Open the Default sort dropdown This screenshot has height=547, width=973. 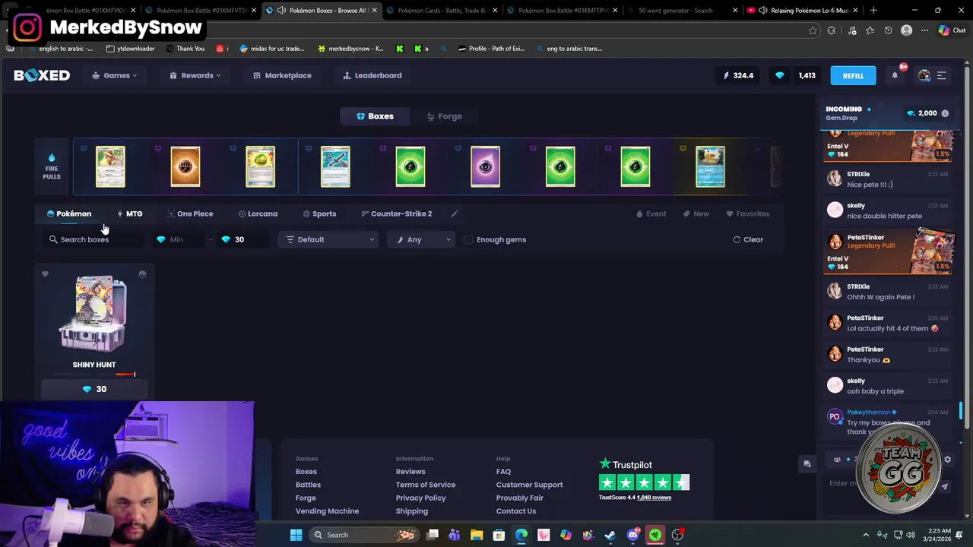tap(329, 239)
